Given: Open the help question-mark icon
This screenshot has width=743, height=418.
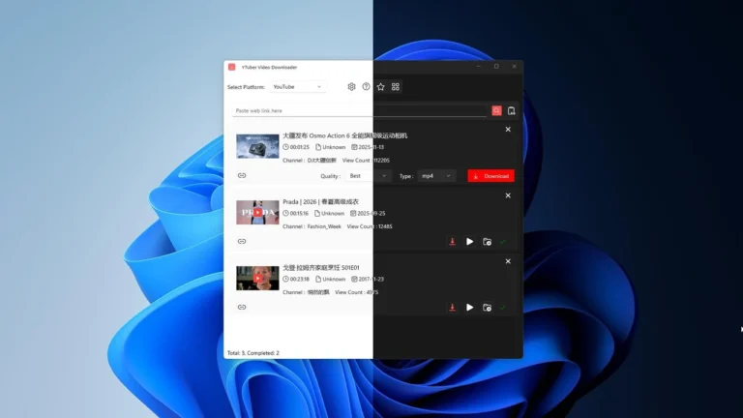Looking at the screenshot, I should tap(366, 87).
